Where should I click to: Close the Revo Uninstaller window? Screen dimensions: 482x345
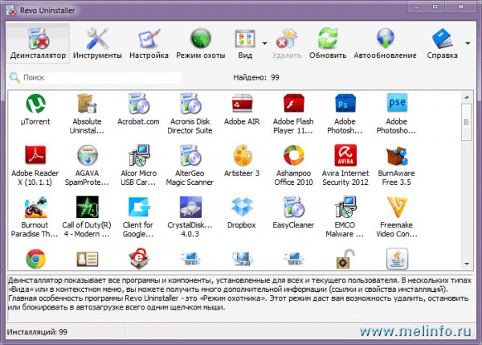[461, 6]
